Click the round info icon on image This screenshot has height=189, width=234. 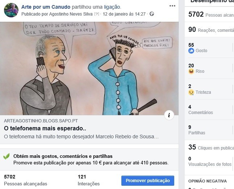click(x=169, y=115)
